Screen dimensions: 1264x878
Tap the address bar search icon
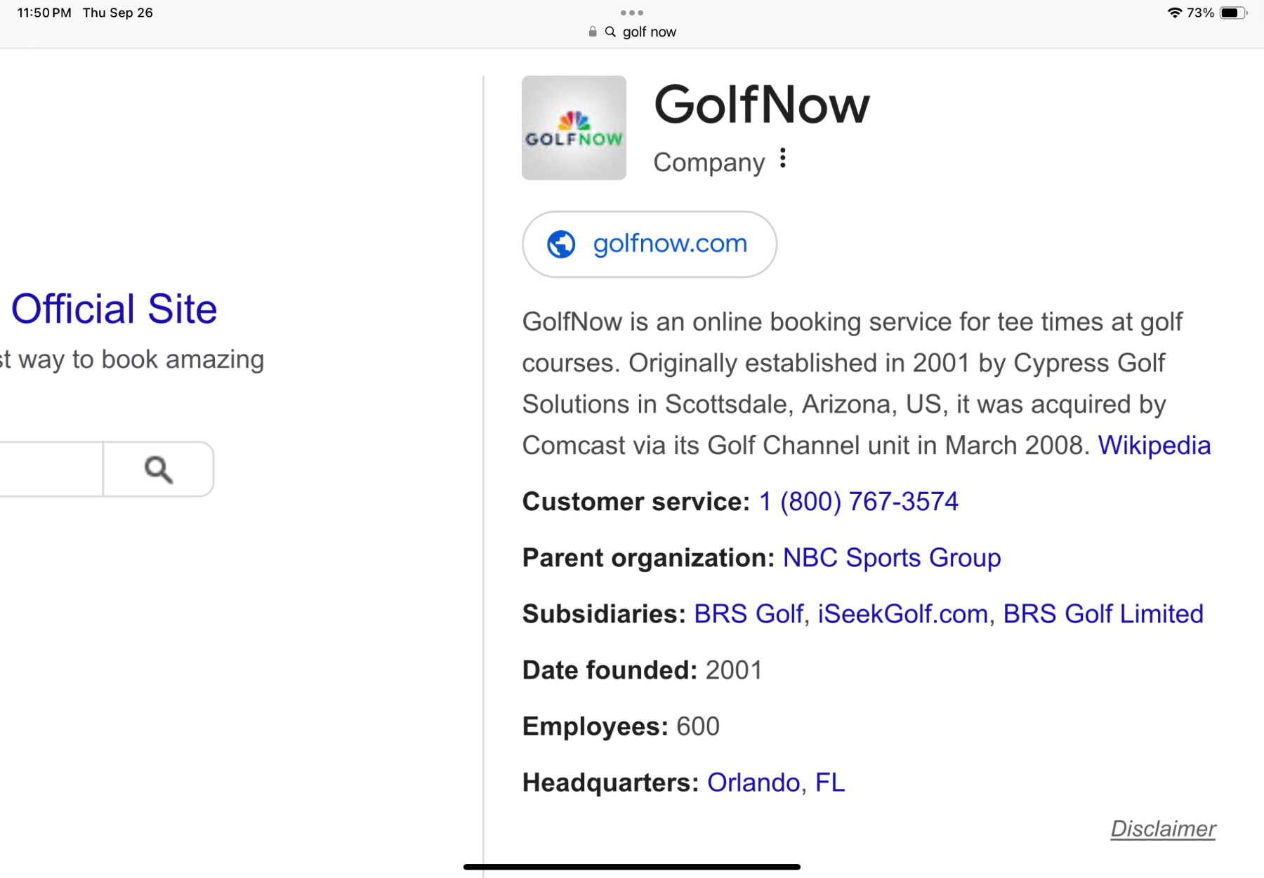610,32
